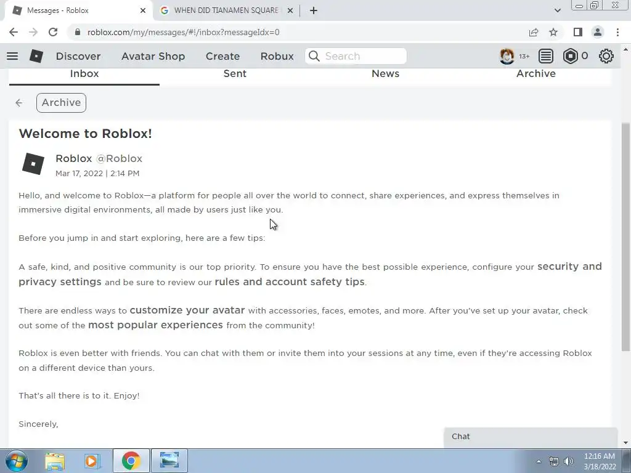Screen dimensions: 631x473
Task: Open the settings gear icon
Action: [x=606, y=56]
